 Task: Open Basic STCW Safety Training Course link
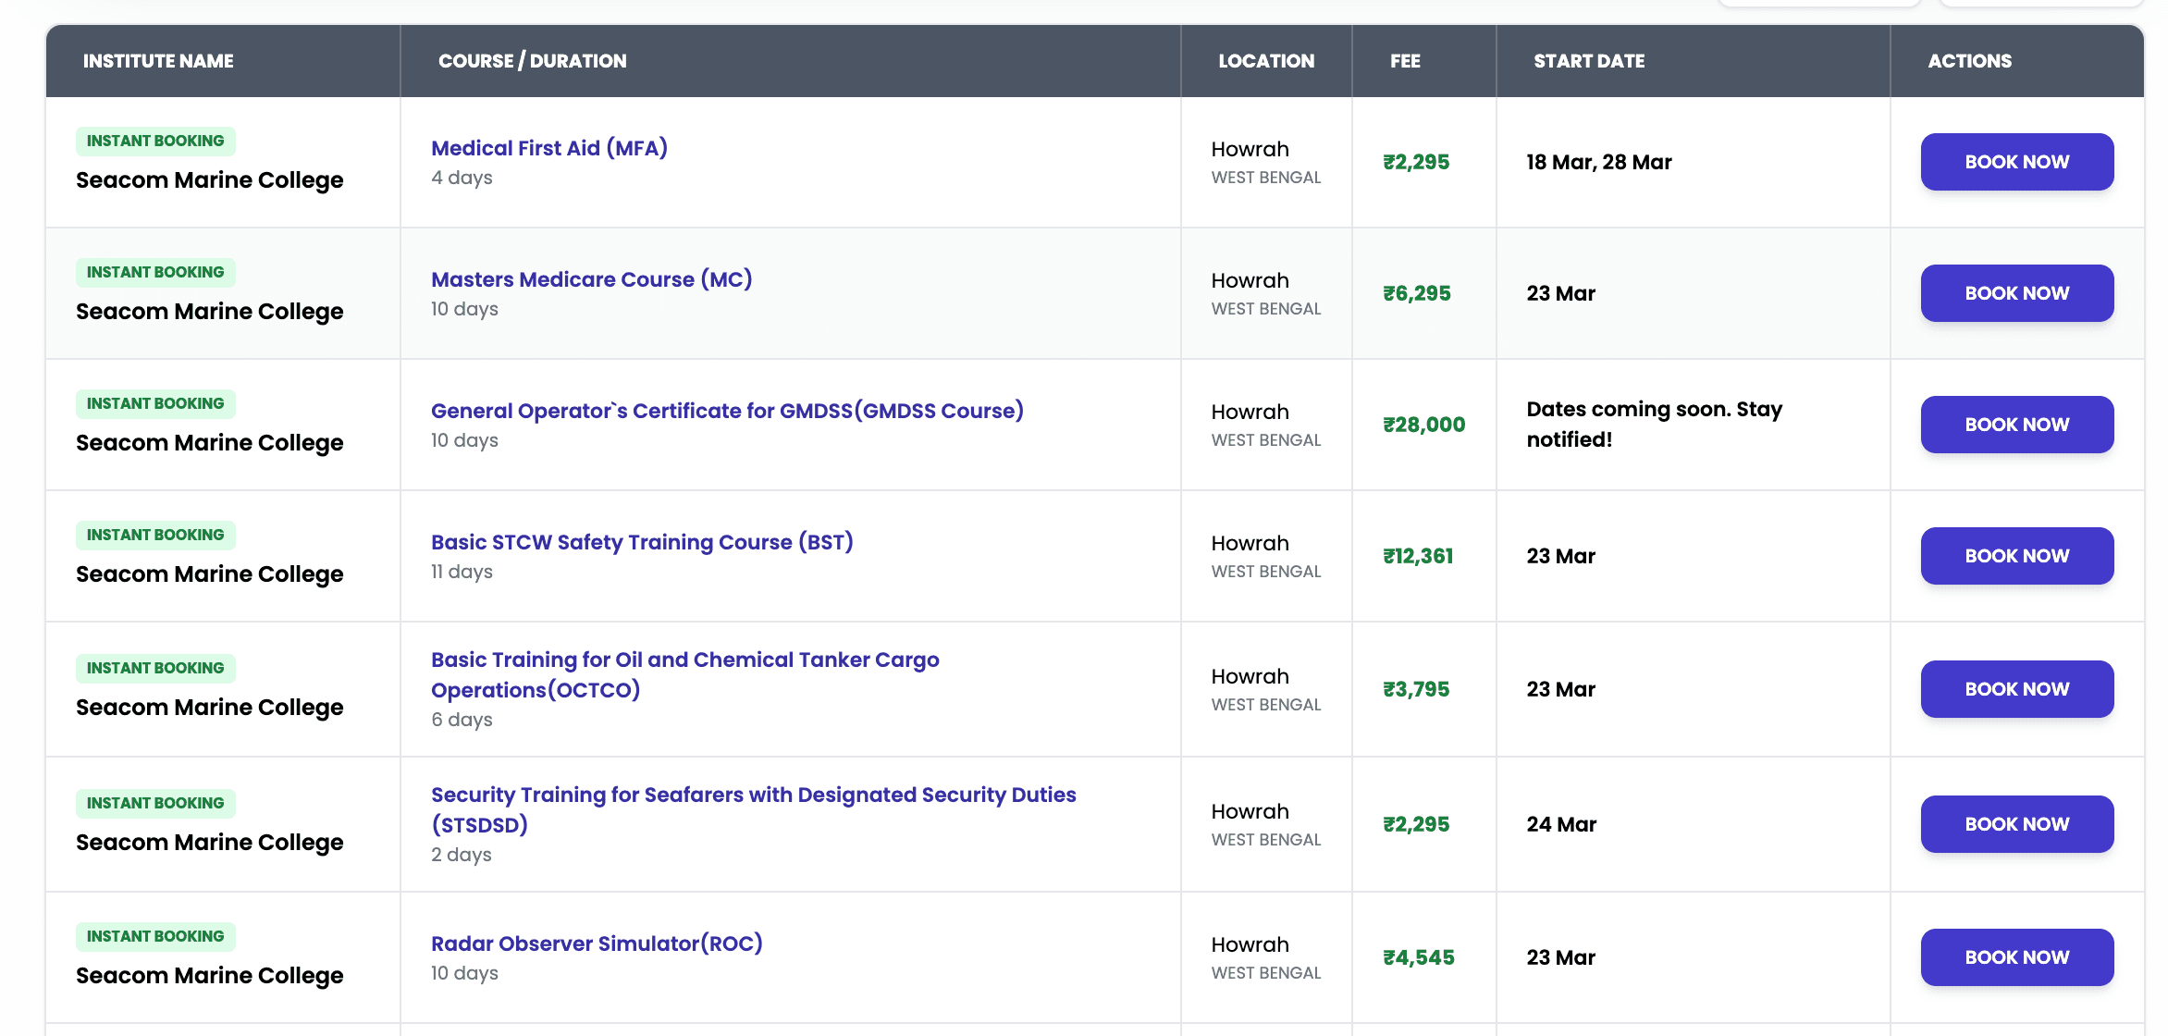(642, 542)
